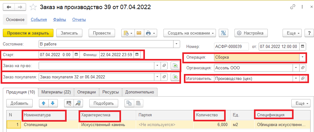Open the Организация record
The image size is (314, 132).
[303, 68]
